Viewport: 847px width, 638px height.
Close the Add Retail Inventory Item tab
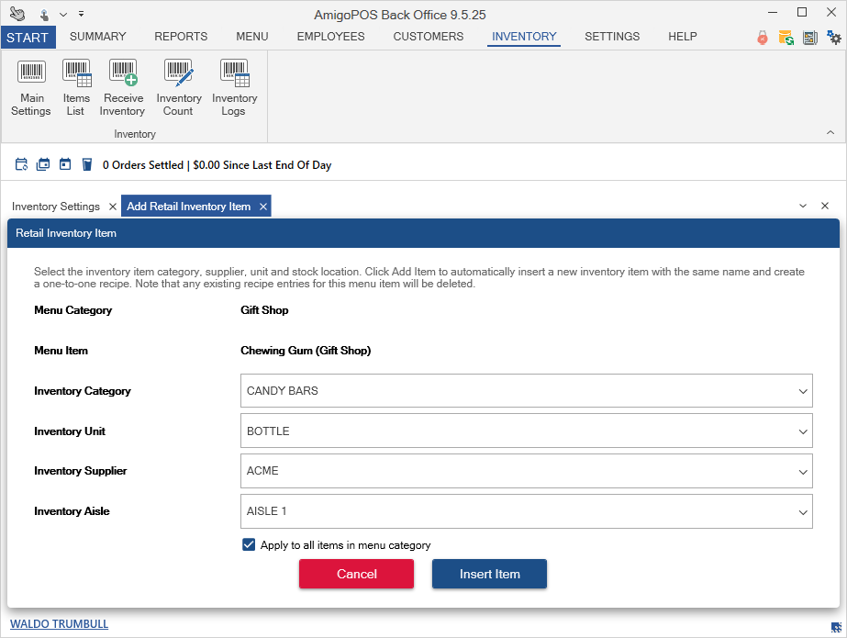pos(263,207)
